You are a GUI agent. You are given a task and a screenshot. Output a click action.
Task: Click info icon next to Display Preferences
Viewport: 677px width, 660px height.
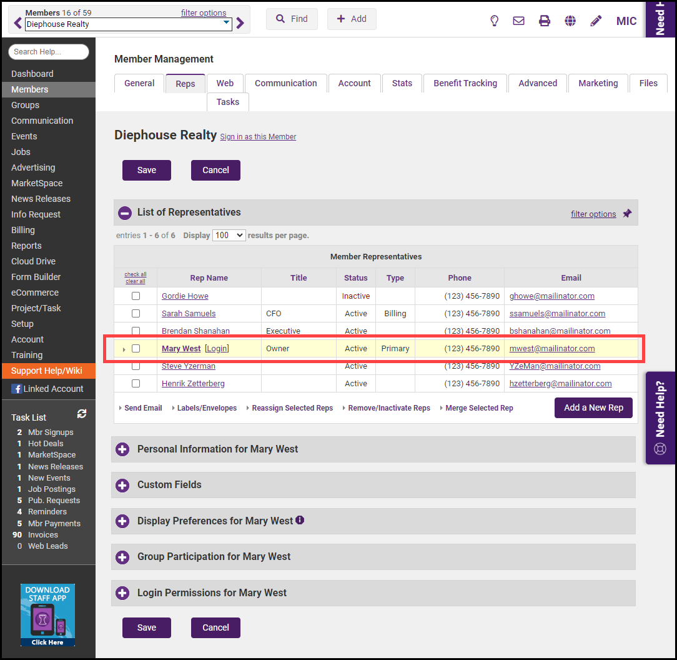point(300,520)
